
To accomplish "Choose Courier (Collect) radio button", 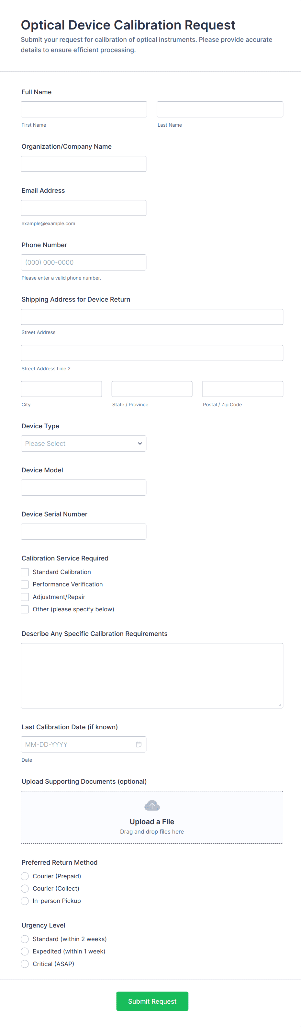I will pyautogui.click(x=25, y=888).
